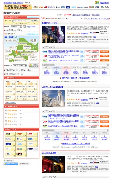Select the 全て keyword radio button

(x=13, y=23)
